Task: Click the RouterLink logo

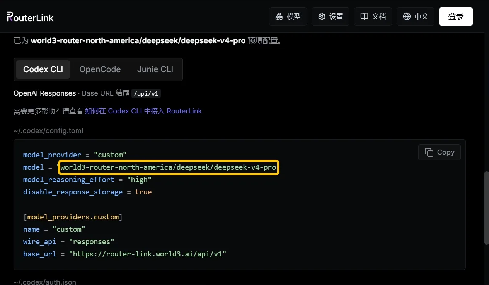Action: click(x=30, y=17)
